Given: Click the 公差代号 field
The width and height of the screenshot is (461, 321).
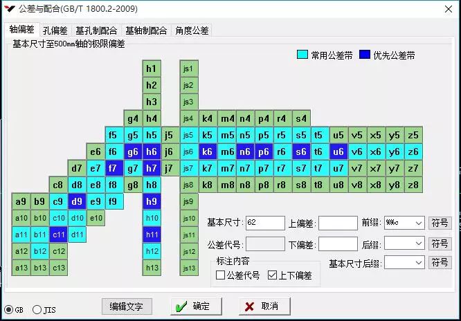Looking at the screenshot, I should point(265,244).
